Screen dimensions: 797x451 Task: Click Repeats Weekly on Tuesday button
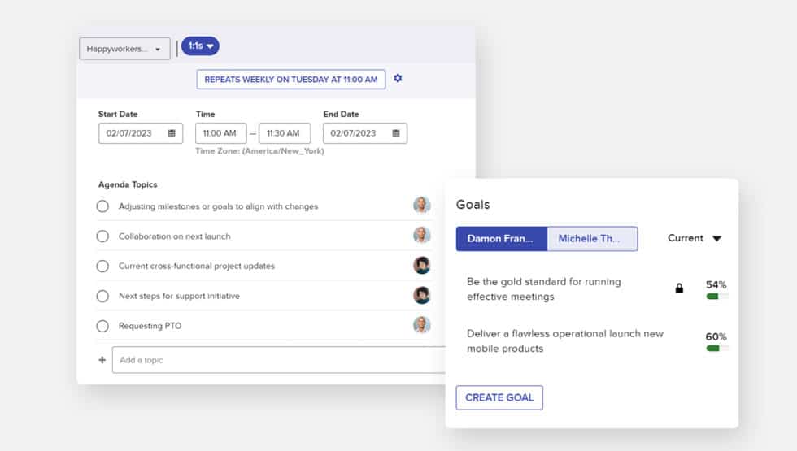pyautogui.click(x=291, y=80)
